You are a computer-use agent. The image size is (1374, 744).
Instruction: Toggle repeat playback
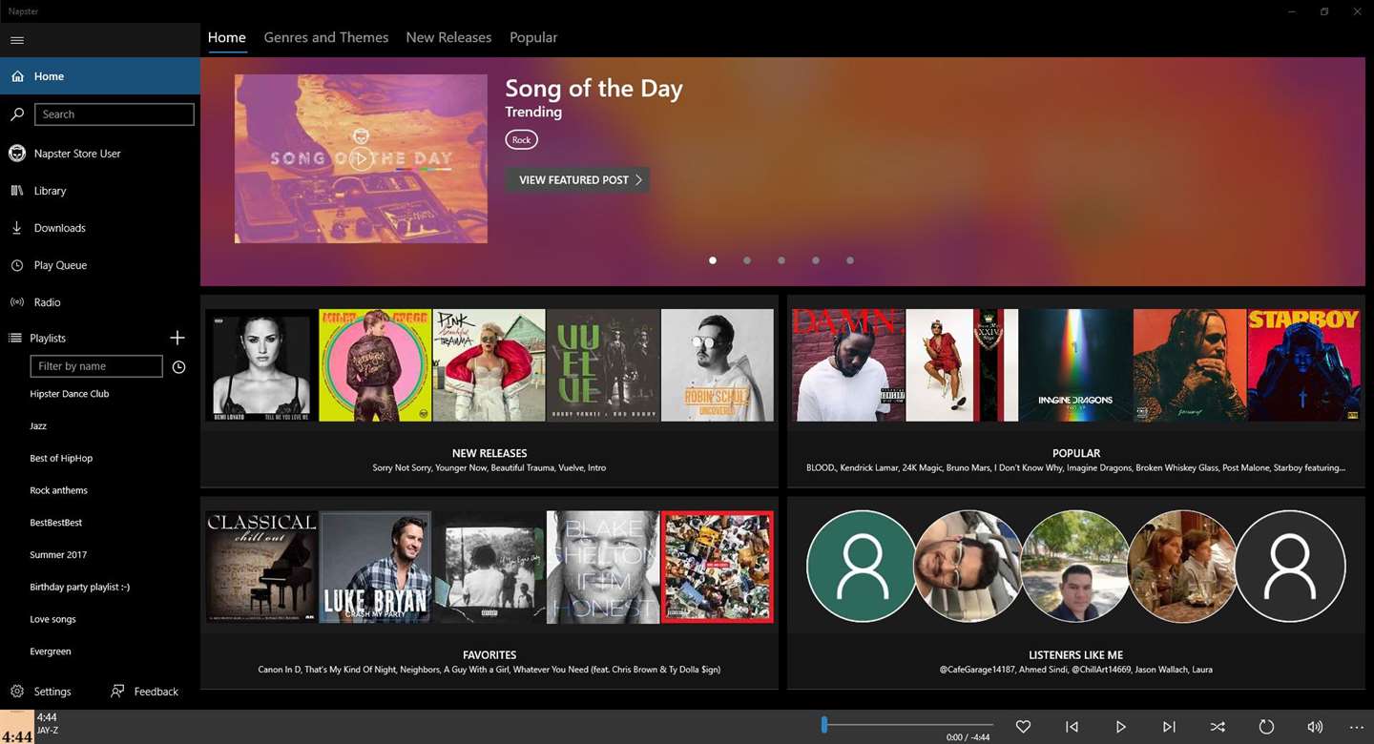coord(1266,727)
